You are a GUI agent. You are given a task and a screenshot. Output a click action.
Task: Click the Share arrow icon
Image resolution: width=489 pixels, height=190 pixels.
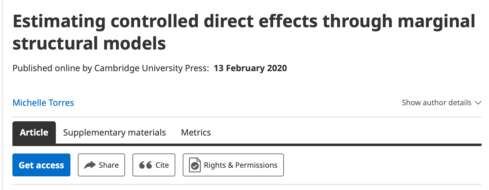pyautogui.click(x=90, y=165)
